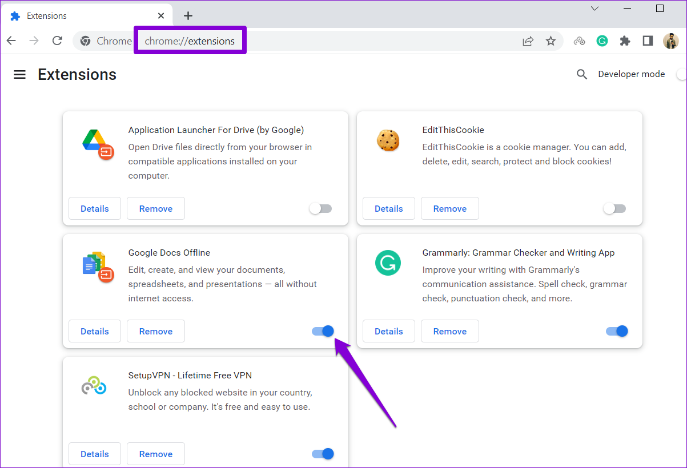This screenshot has width=687, height=468.
Task: Remove the EditThisCookie extension
Action: tap(450, 208)
